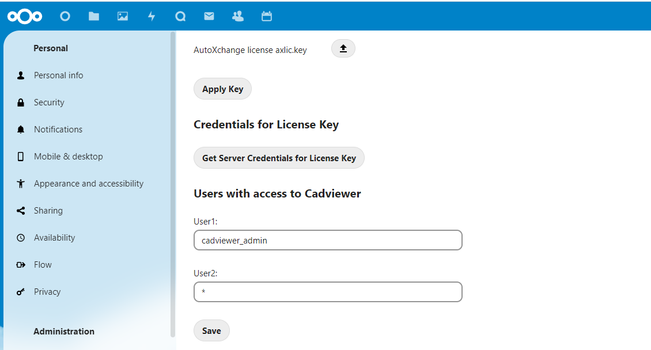Click the Appearance and accessibility figure icon

coord(21,183)
